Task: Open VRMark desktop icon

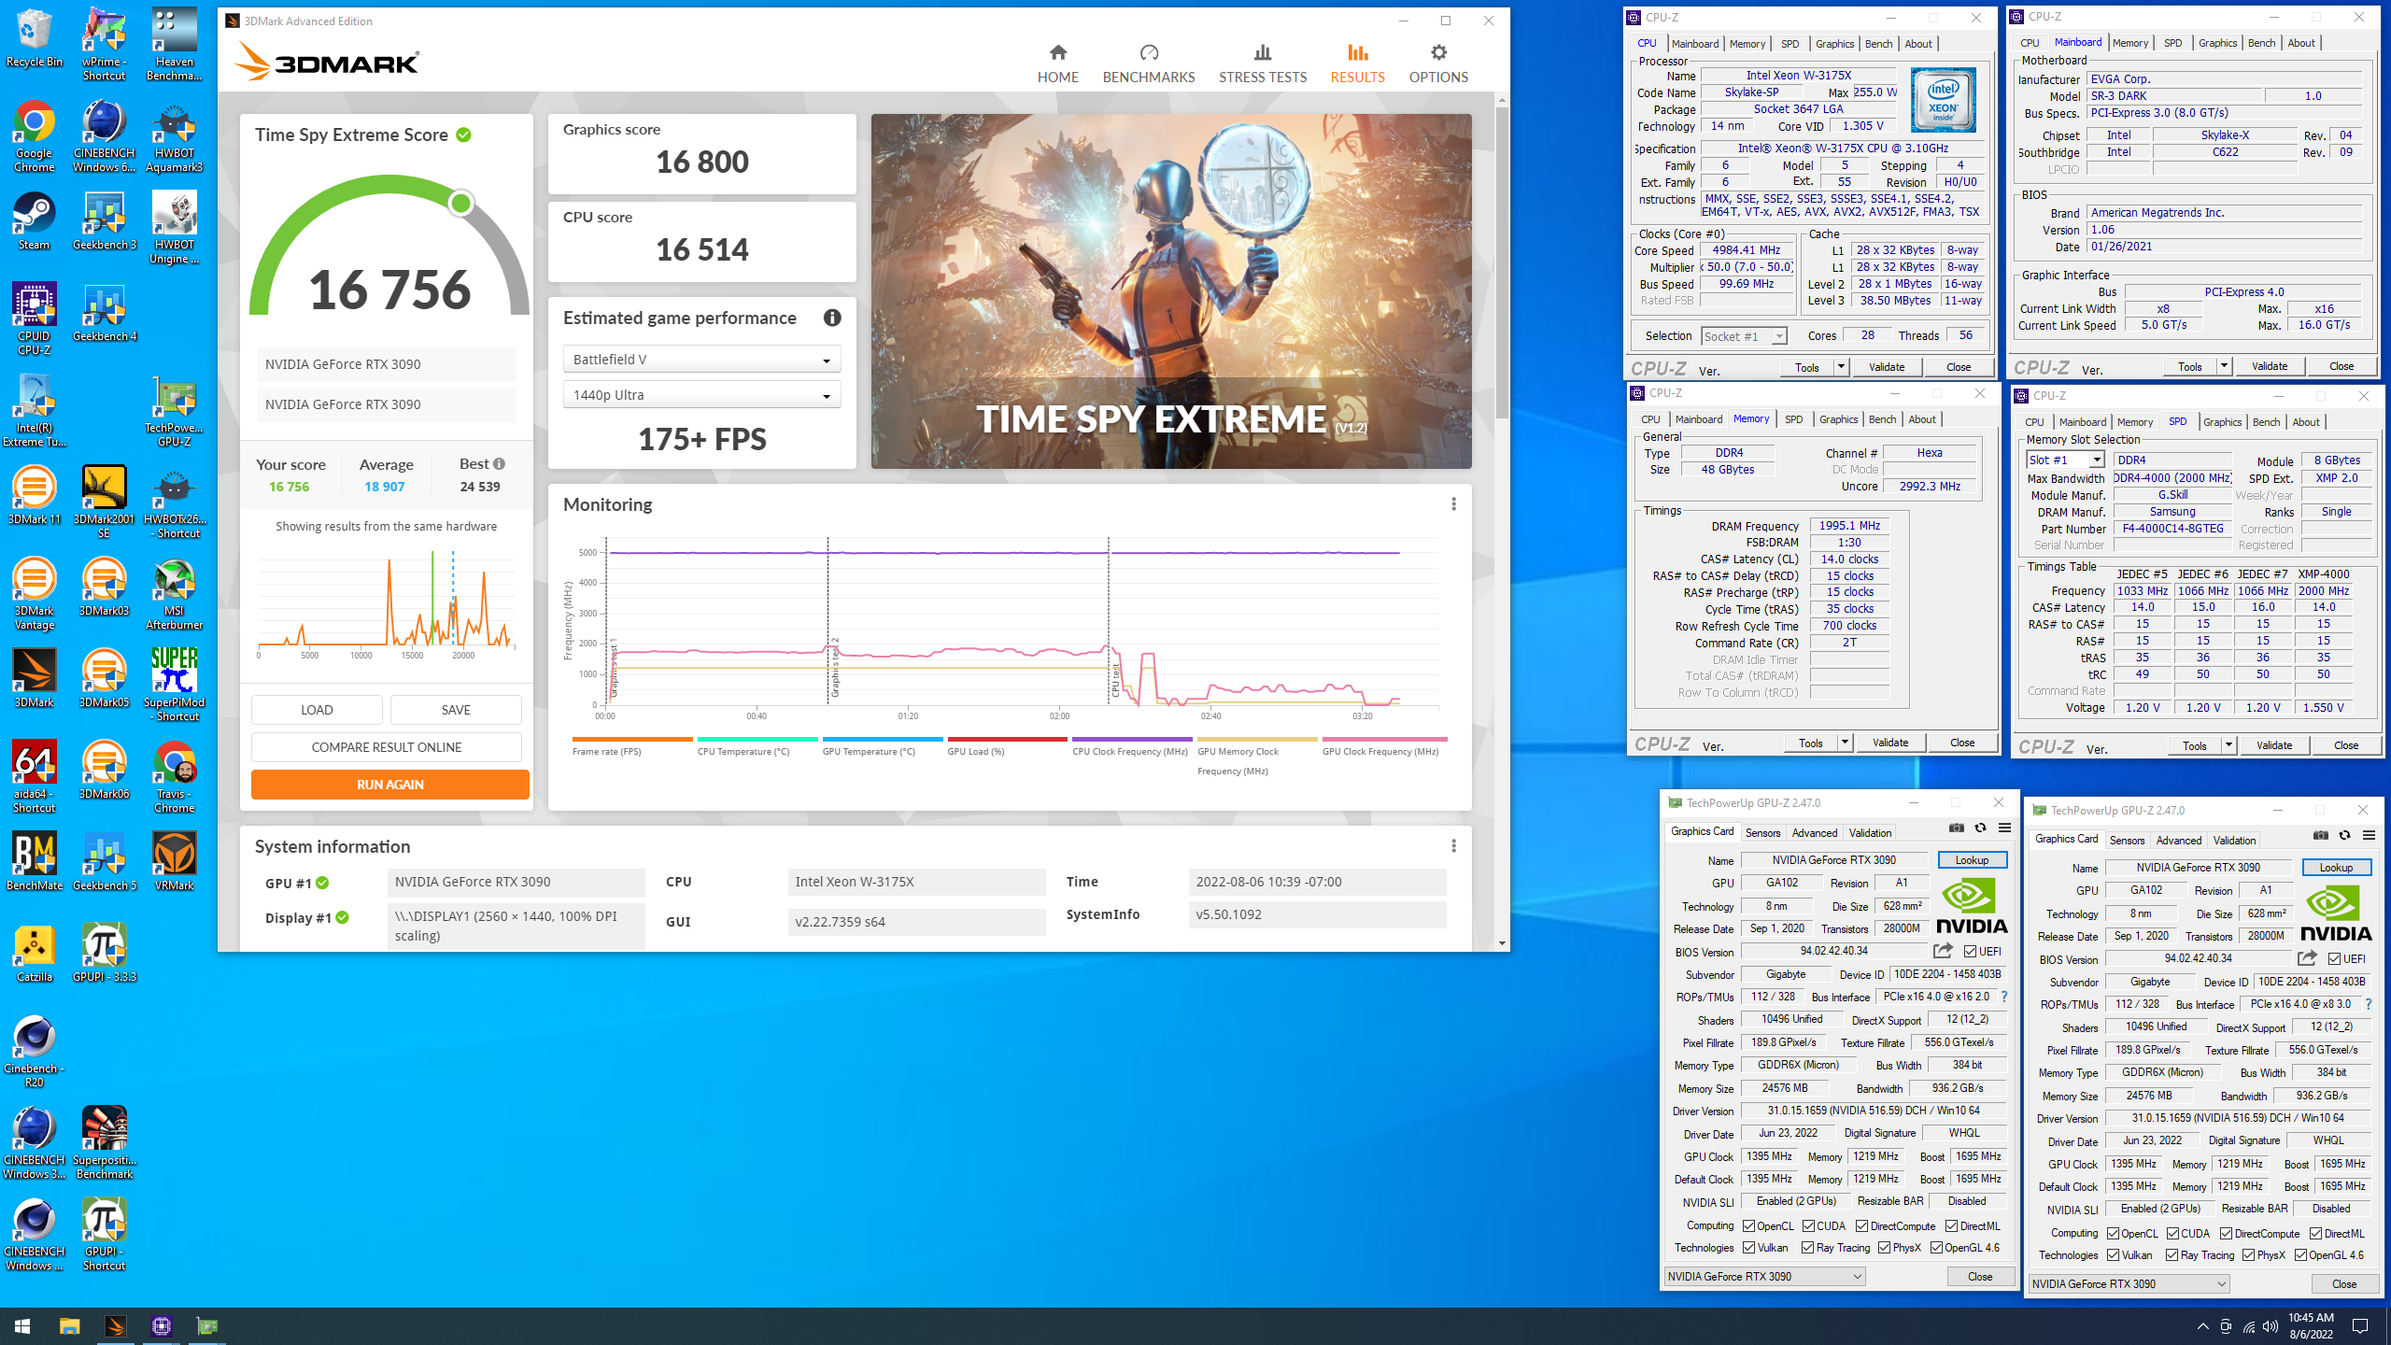Action: coord(174,861)
